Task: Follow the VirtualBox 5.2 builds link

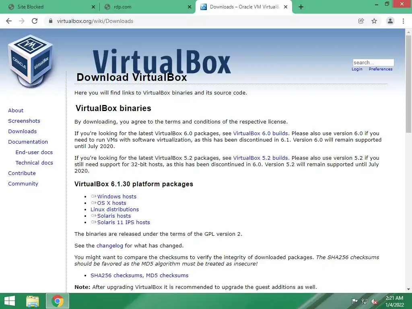Action: (260, 158)
